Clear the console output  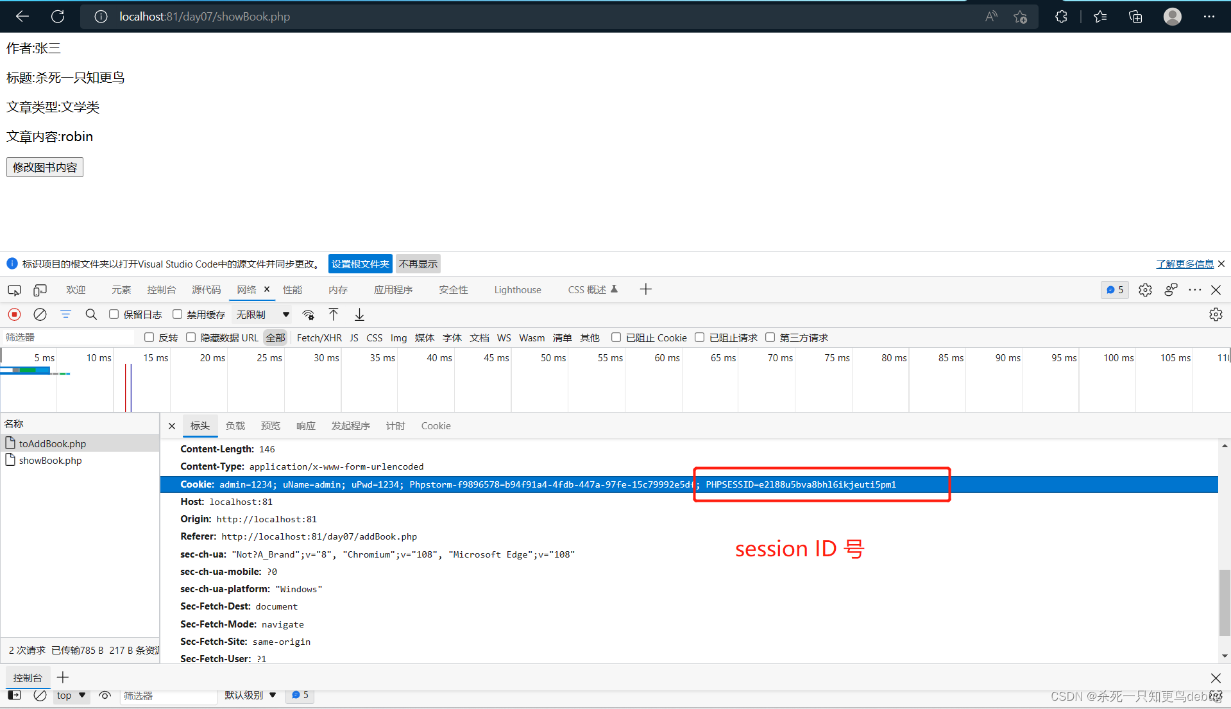(40, 696)
